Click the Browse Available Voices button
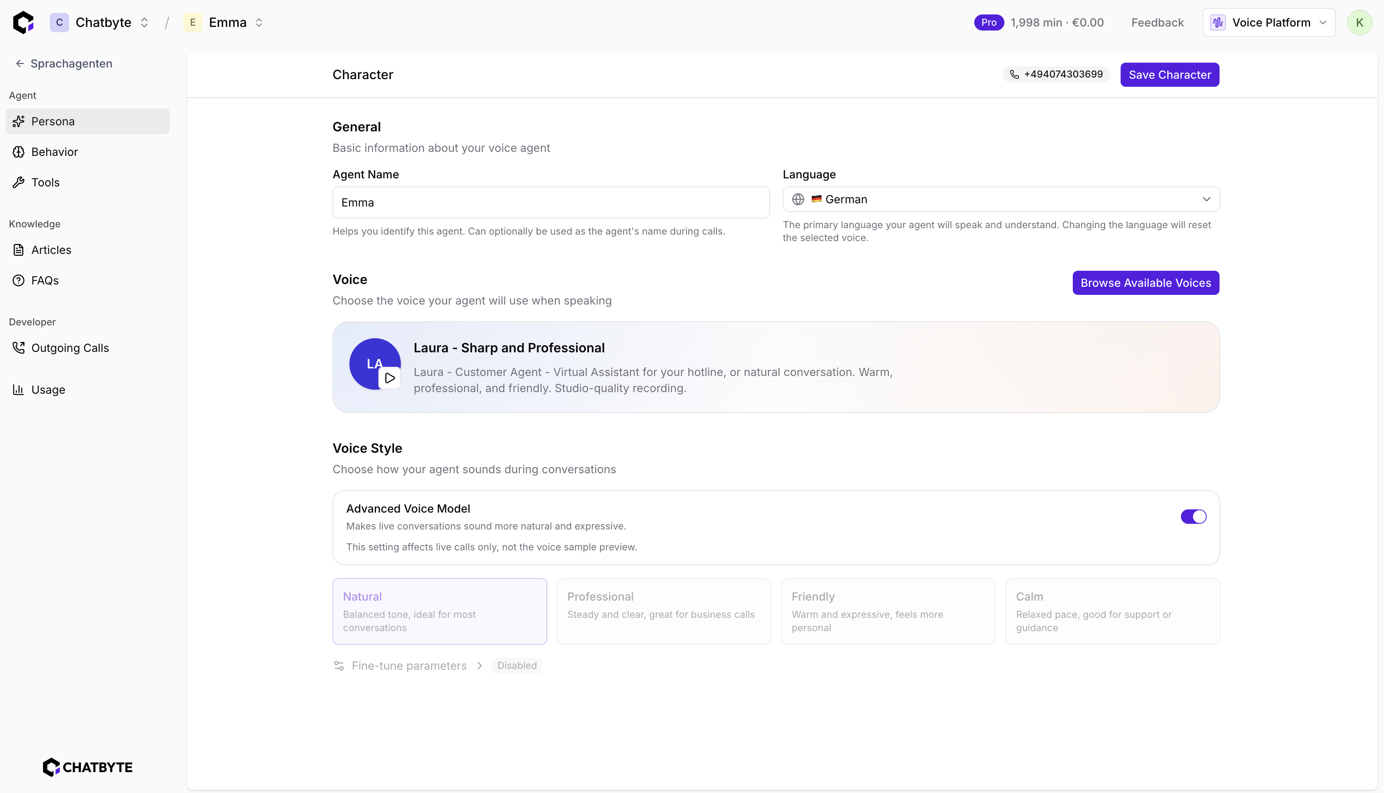 [x=1145, y=283]
